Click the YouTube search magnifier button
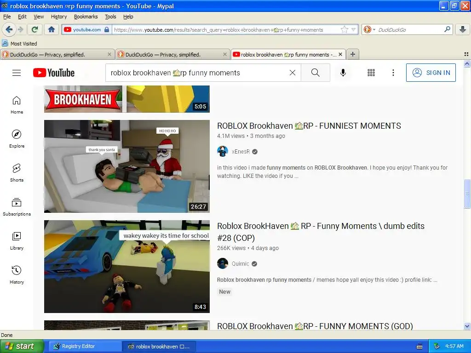The height and width of the screenshot is (353, 471). (316, 73)
